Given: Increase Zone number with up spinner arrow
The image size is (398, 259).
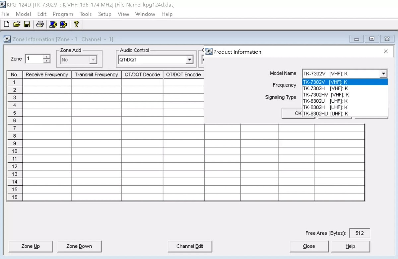Looking at the screenshot, I should pyautogui.click(x=47, y=57).
